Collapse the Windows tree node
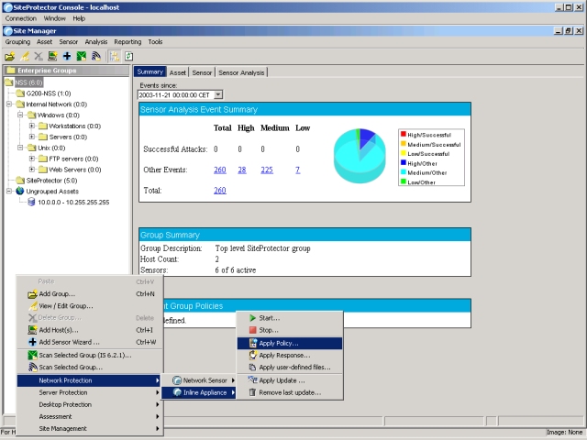This screenshot has height=440, width=587. coord(20,115)
